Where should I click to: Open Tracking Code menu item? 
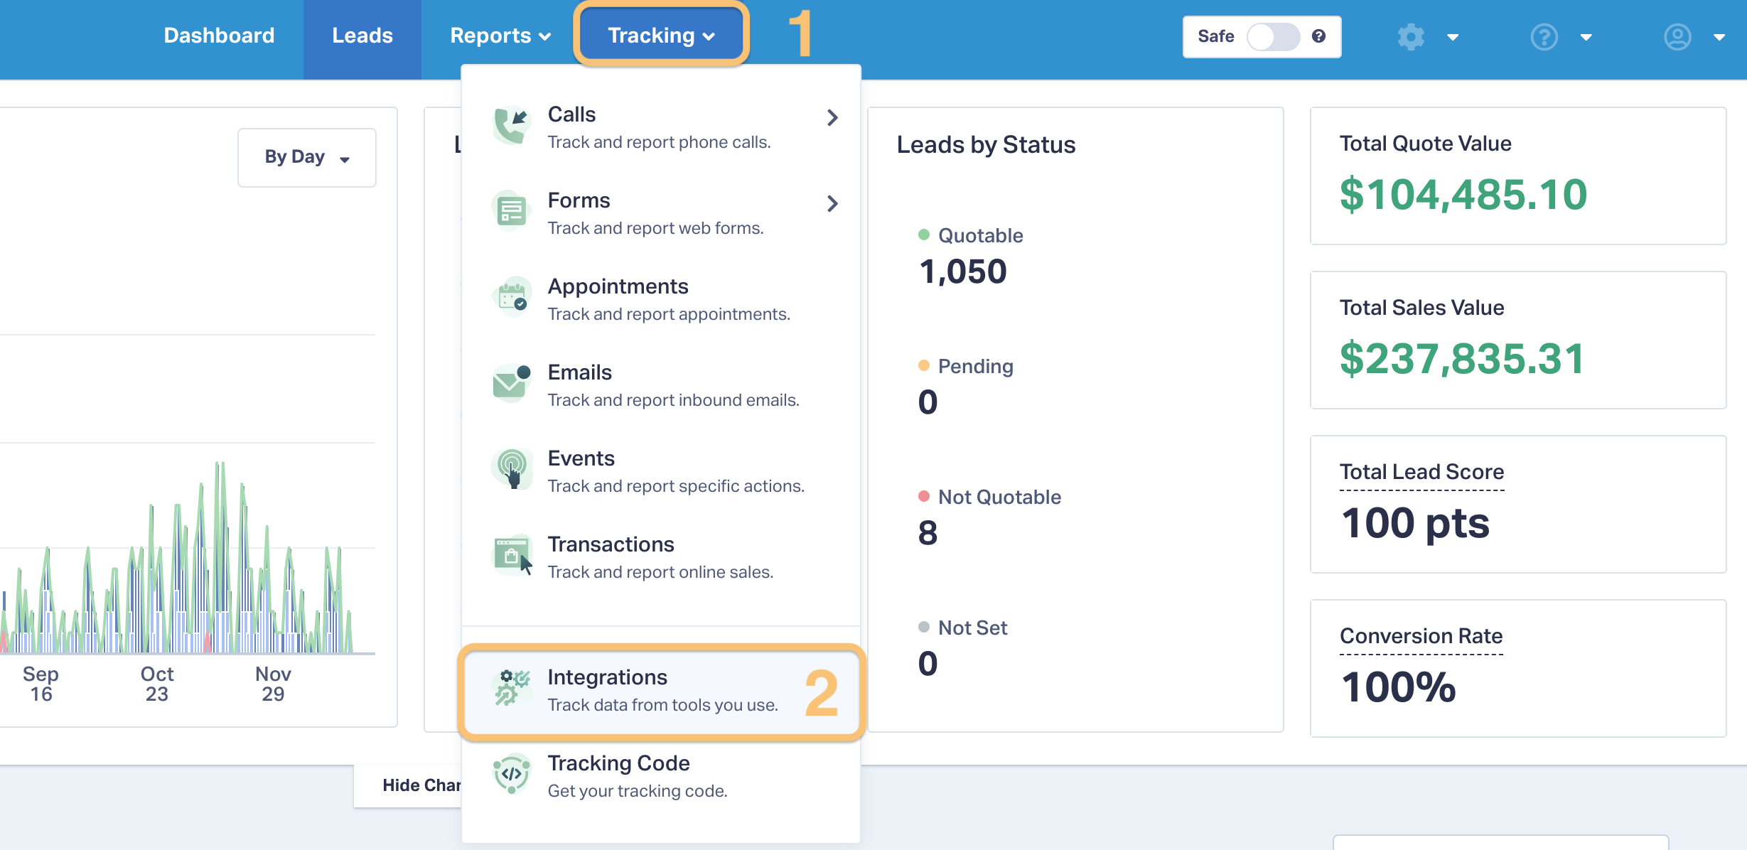[661, 776]
